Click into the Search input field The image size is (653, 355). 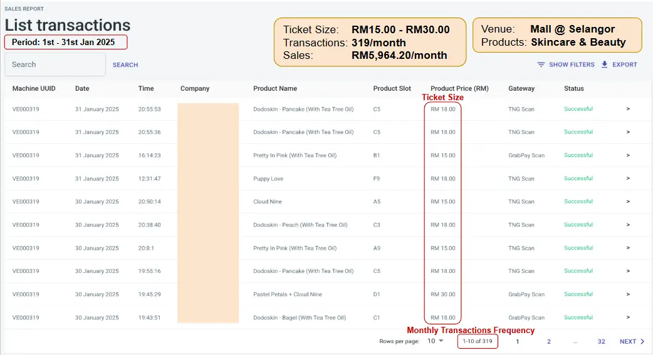(x=55, y=64)
